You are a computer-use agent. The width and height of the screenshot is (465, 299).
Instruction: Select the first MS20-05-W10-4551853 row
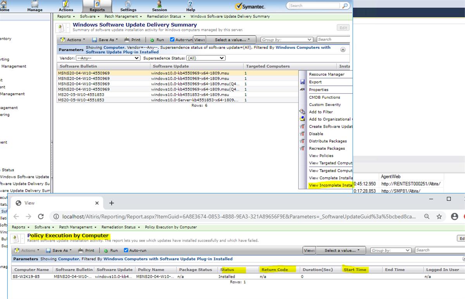177,94
